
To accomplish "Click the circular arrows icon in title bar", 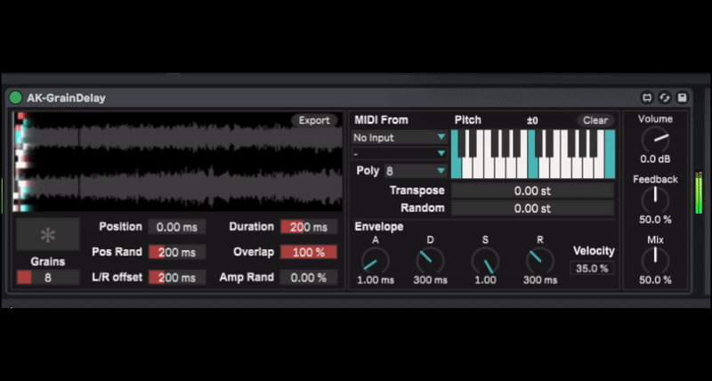I will click(665, 97).
